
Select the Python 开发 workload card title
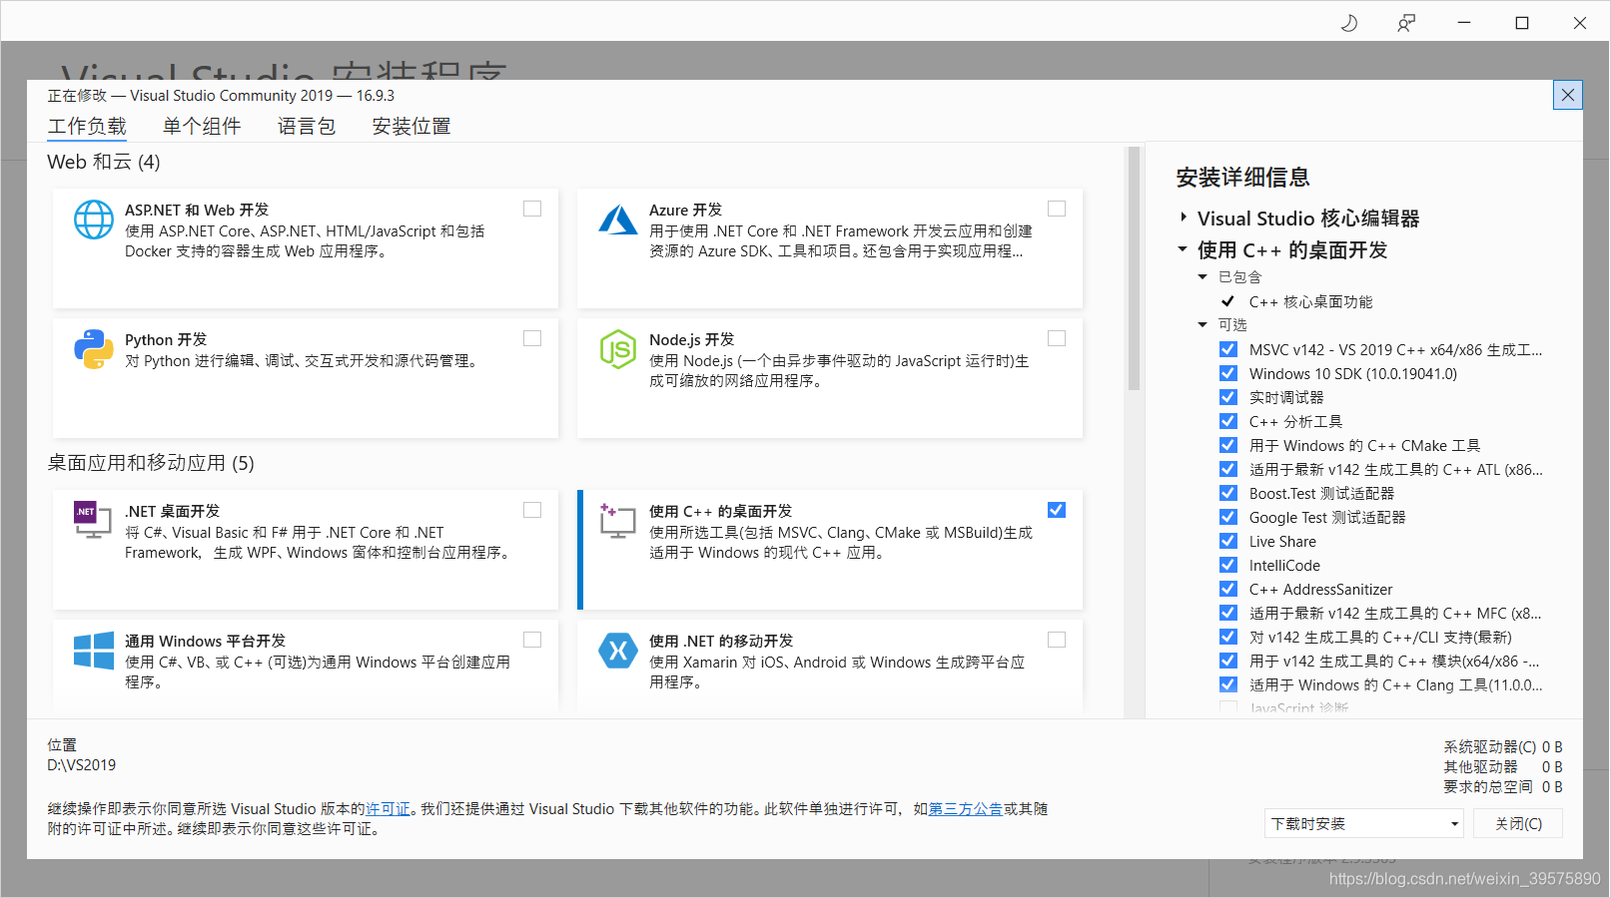[166, 339]
